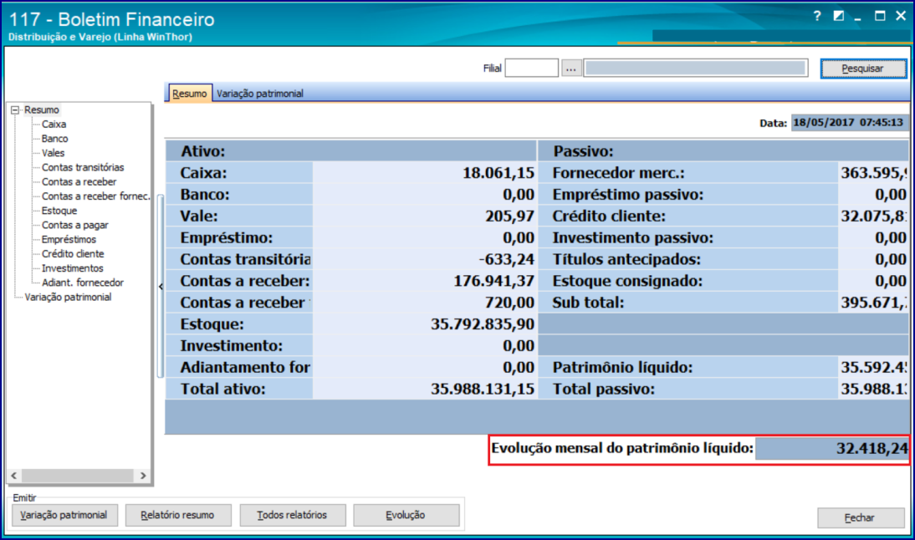Click the right arrow of tree scrollbar
This screenshot has width=915, height=540.
[x=143, y=476]
